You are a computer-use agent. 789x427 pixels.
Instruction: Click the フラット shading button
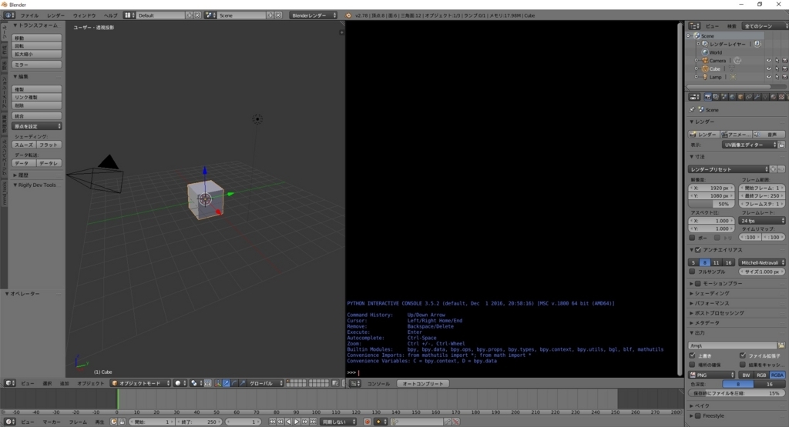tap(49, 145)
